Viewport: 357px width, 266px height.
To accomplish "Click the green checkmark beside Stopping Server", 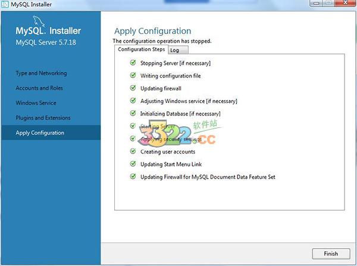I will click(133, 63).
